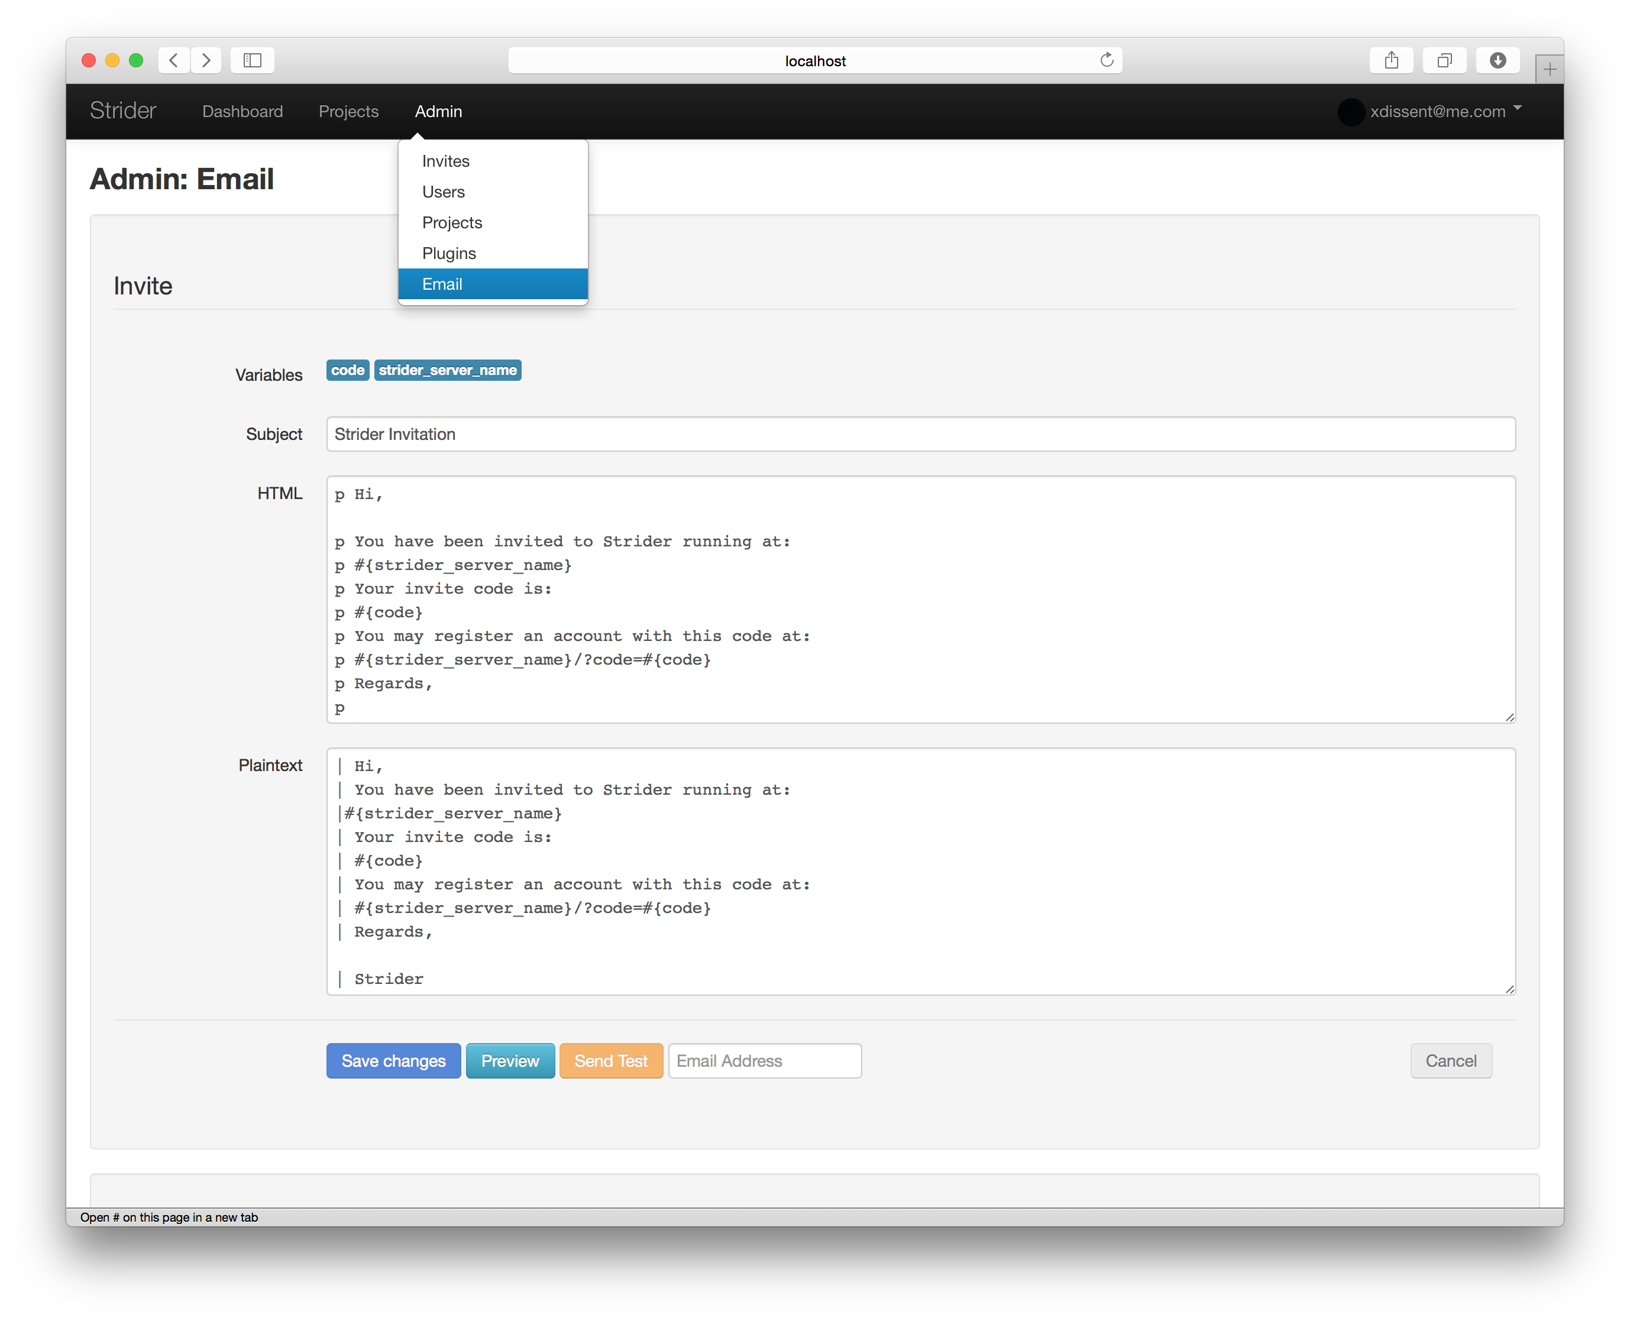This screenshot has height=1321, width=1630.
Task: Collapse the Admin dropdown menu
Action: click(x=438, y=111)
